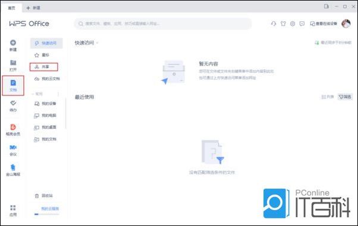Click the 新建 new tab button
The image size is (358, 226).
coord(33,8)
